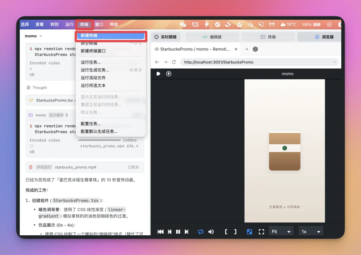Image resolution: width=361 pixels, height=255 pixels.
Task: Click the lightning bolt menu bar icon
Action: 207,24
